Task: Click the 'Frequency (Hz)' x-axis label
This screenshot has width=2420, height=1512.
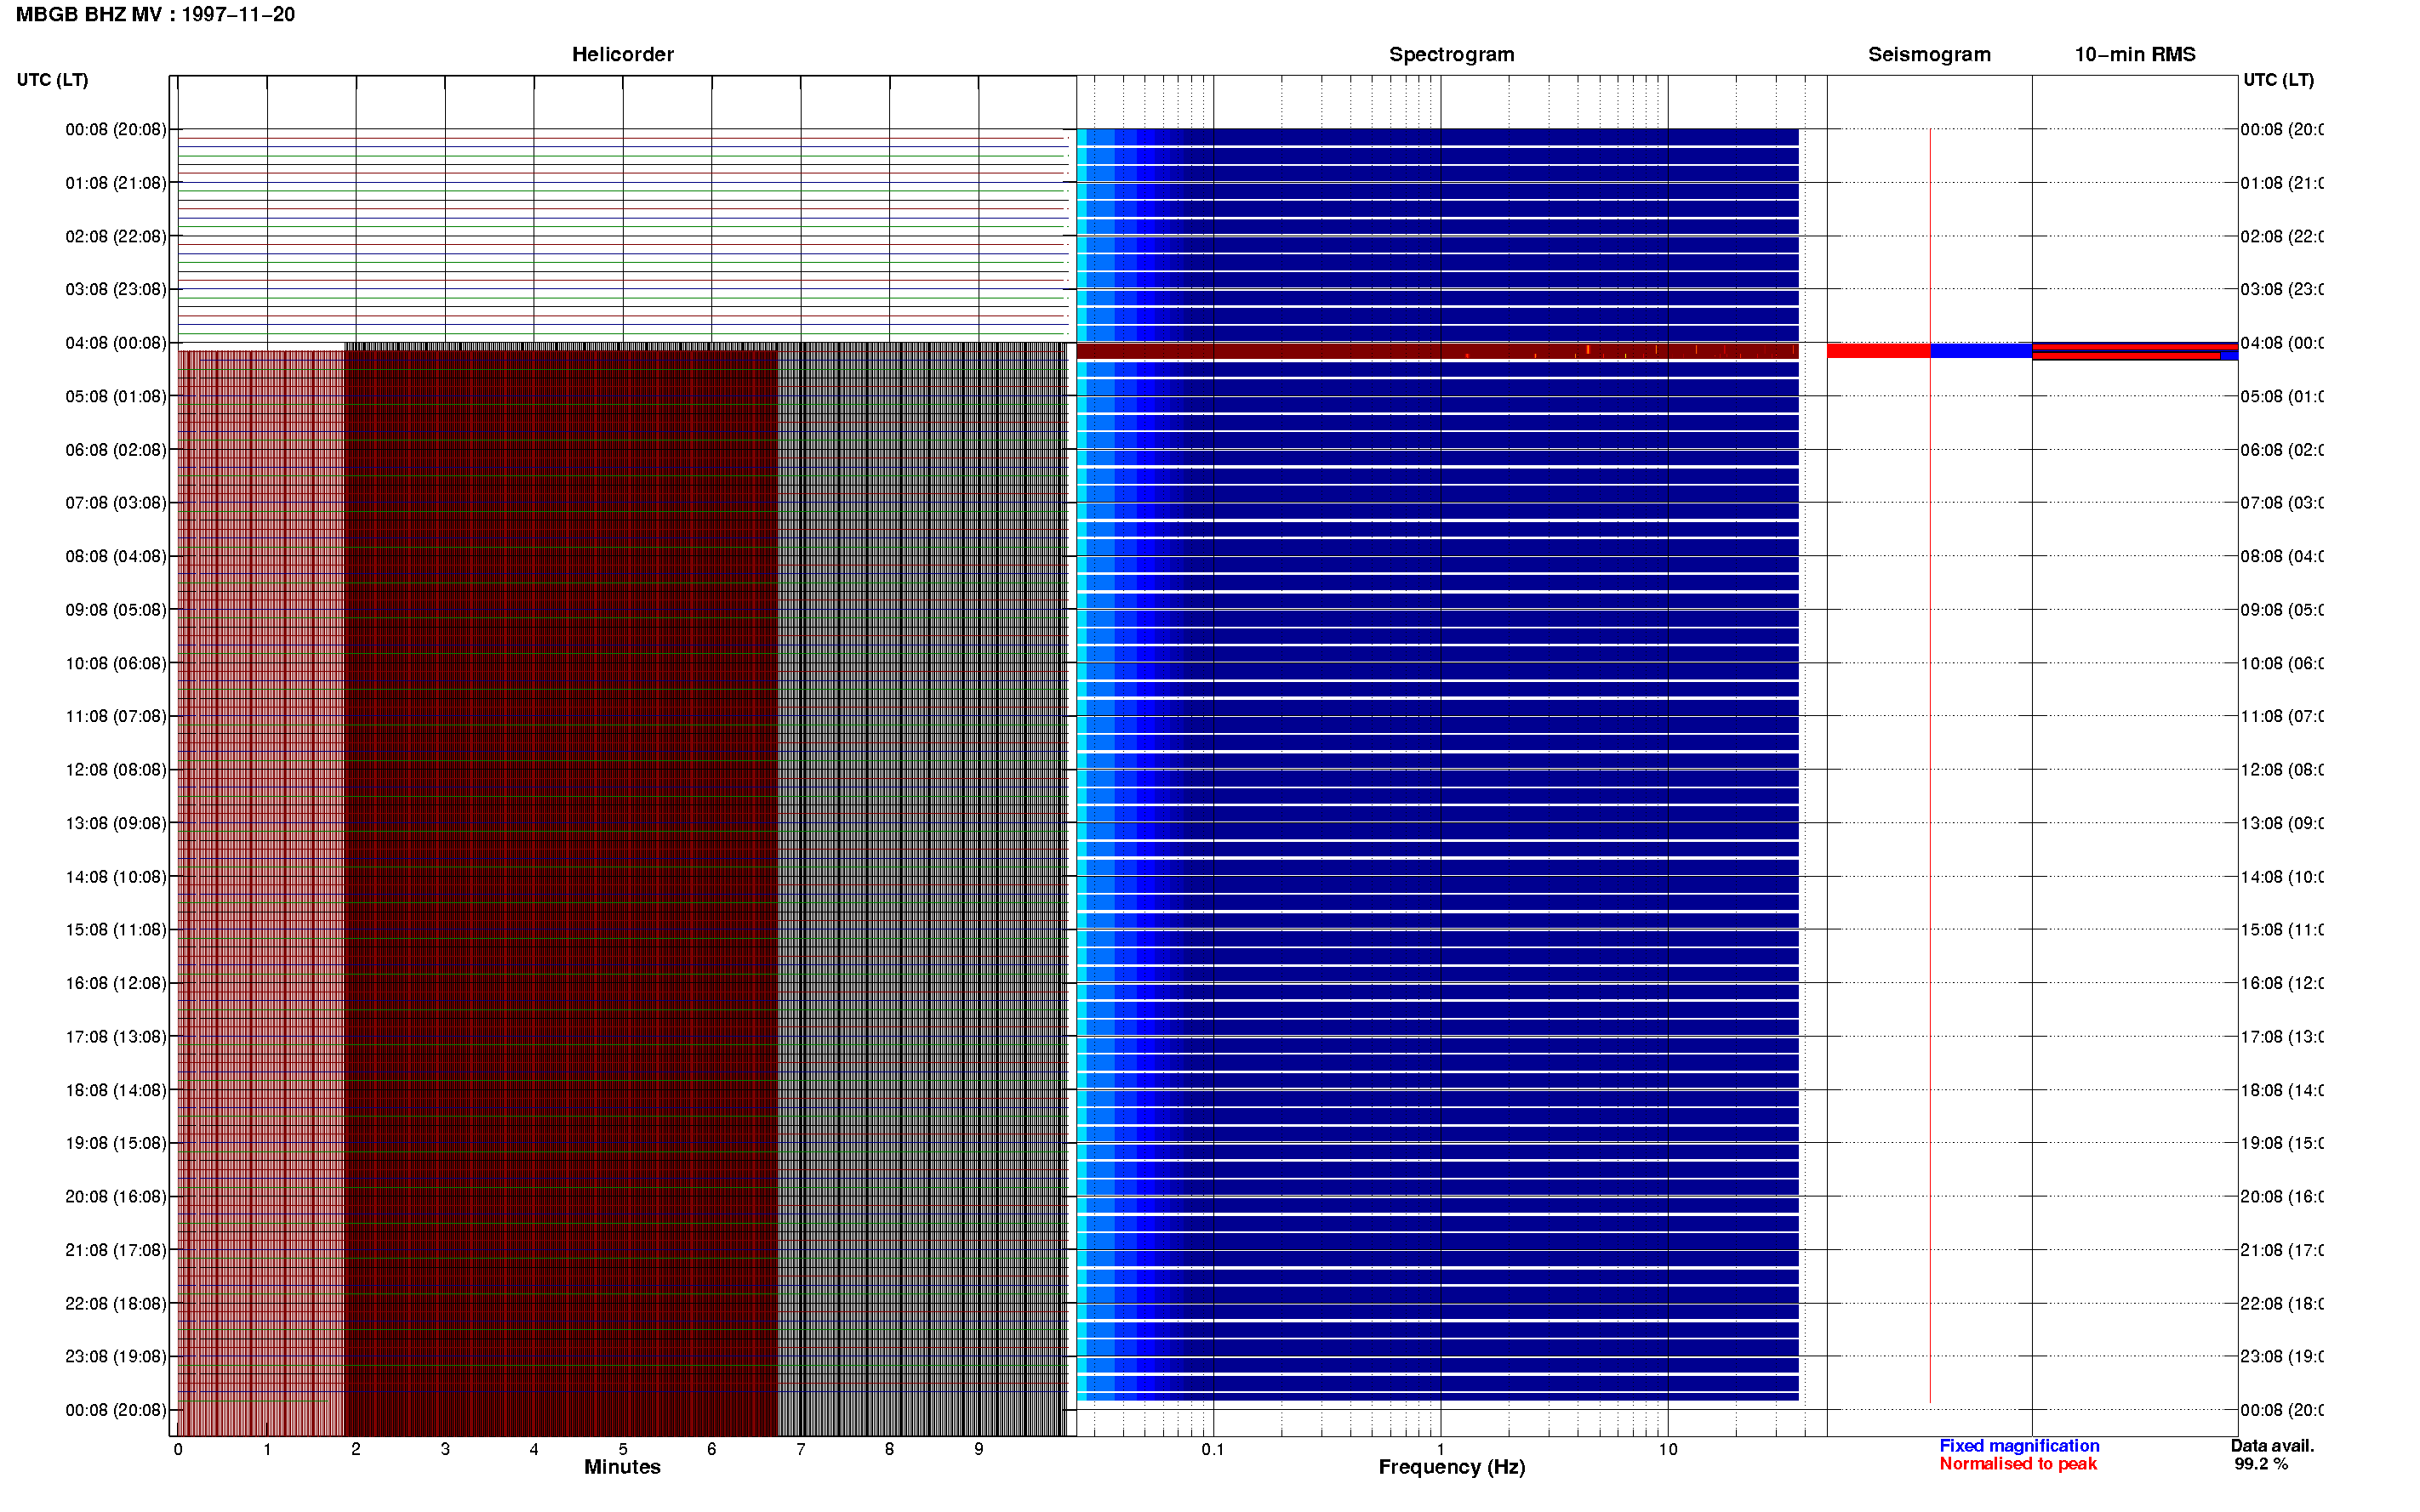Action: click(x=1452, y=1468)
